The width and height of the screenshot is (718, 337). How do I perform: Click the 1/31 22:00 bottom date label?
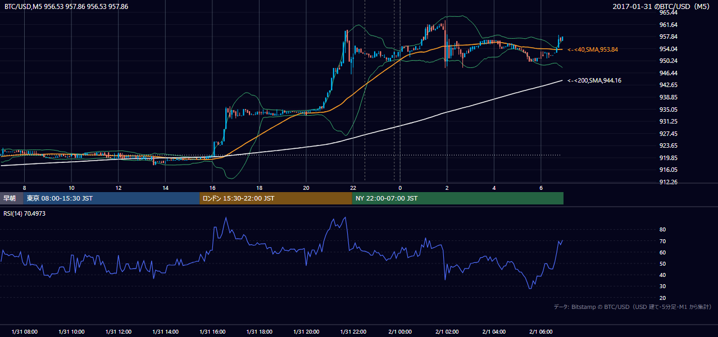click(x=353, y=332)
